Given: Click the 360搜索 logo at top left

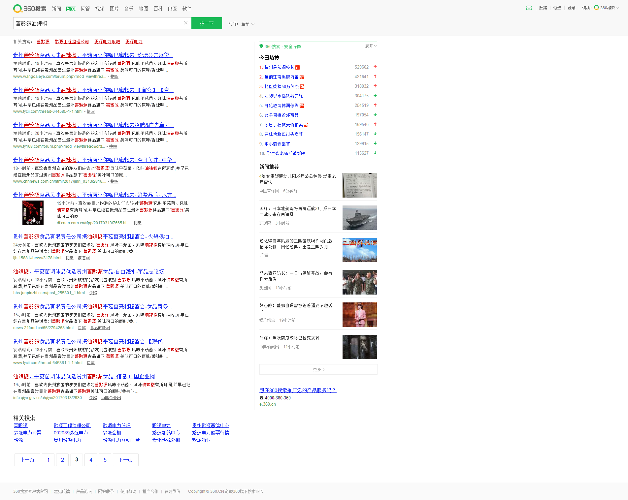Looking at the screenshot, I should [x=30, y=9].
